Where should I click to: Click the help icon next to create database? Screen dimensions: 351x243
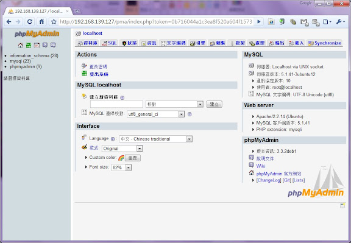pos(122,97)
